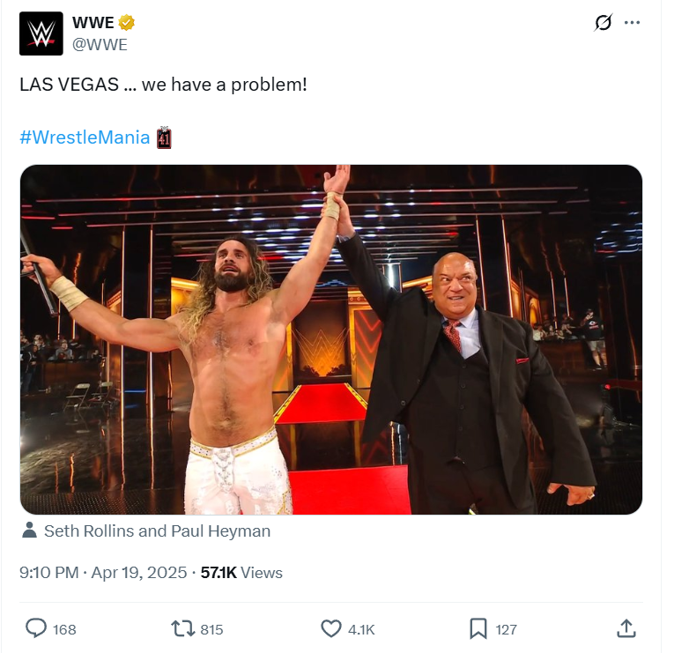689x653 pixels.
Task: Click the 4.1K likes count
Action: 361,629
